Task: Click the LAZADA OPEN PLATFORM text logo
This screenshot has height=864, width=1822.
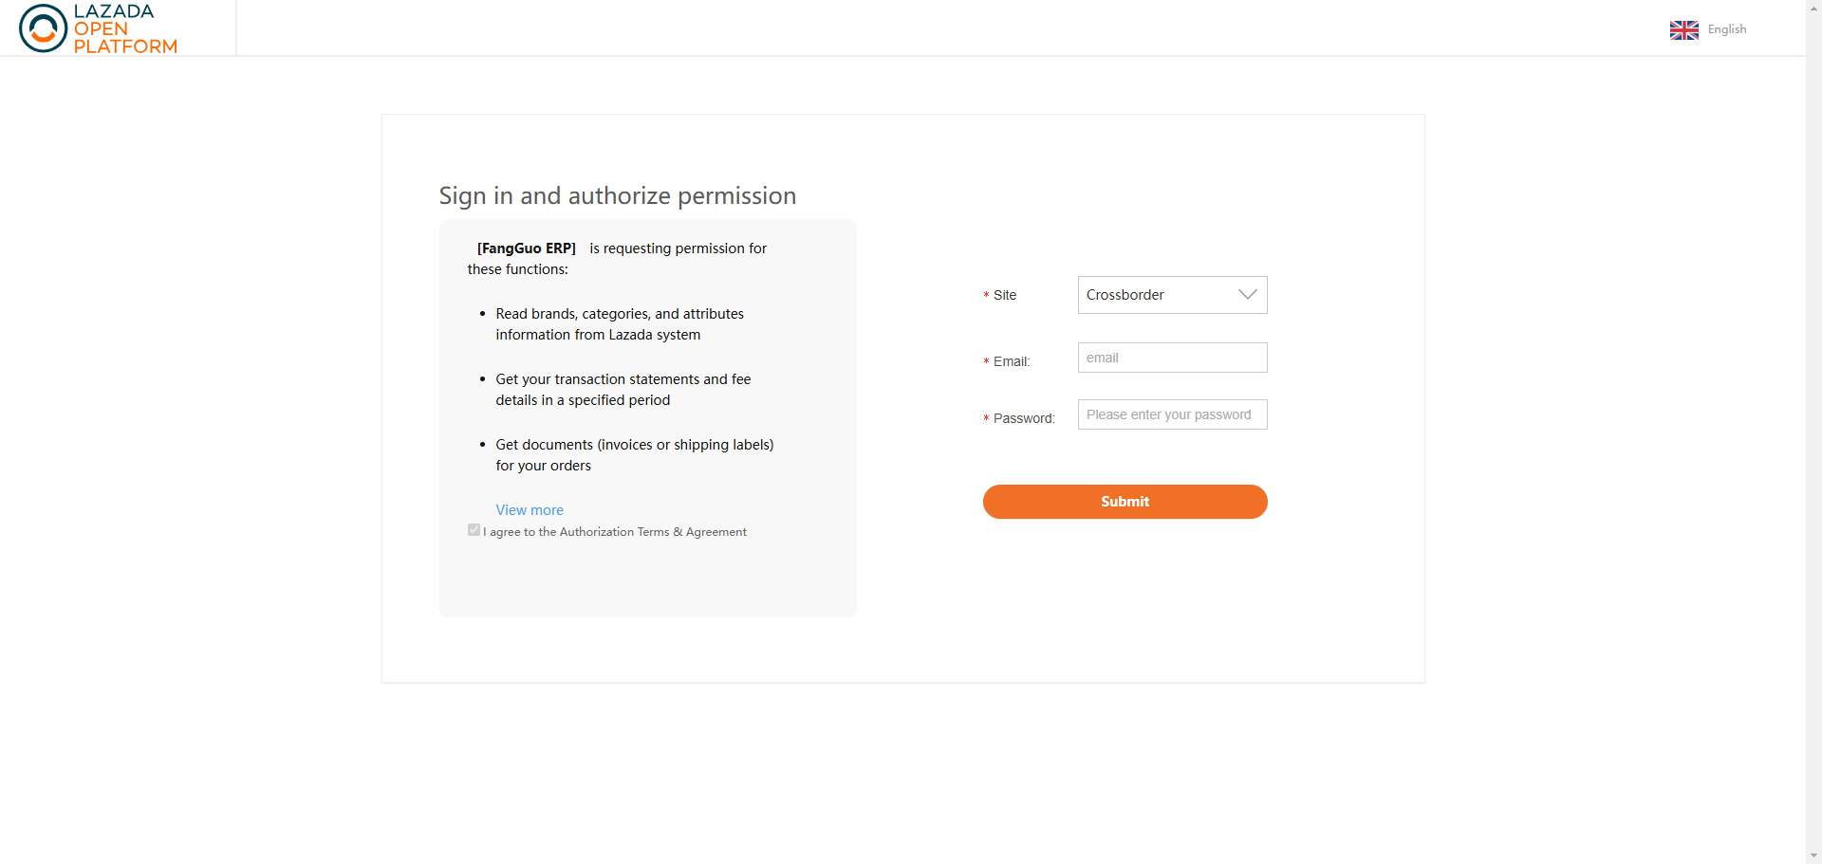Action: pos(124,28)
